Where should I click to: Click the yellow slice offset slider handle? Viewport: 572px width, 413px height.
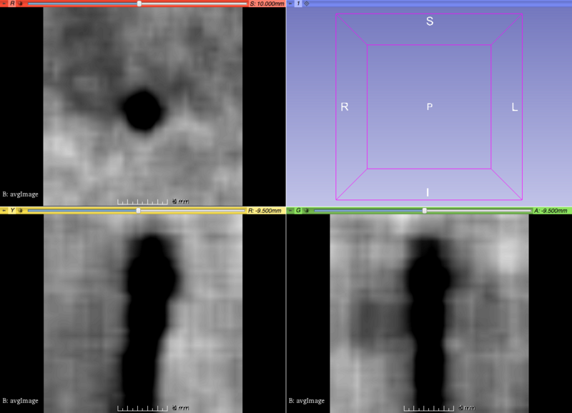point(137,212)
